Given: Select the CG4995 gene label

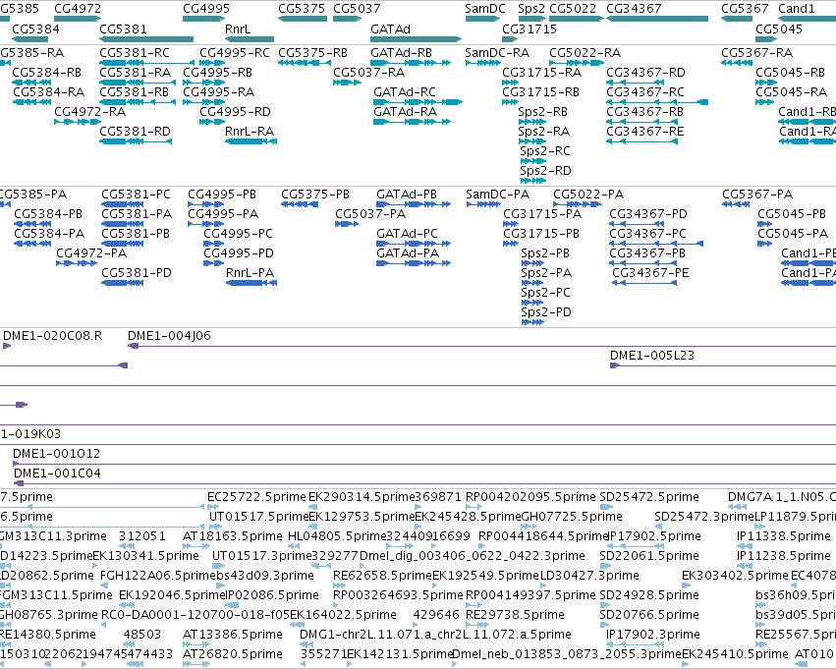Looking at the screenshot, I should coord(206,9).
